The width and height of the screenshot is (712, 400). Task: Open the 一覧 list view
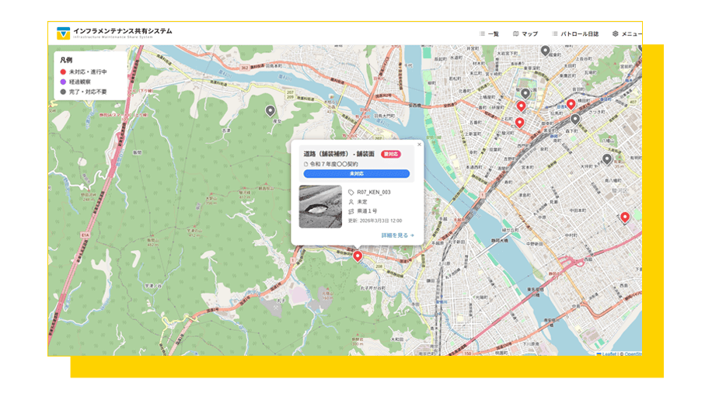(x=489, y=33)
